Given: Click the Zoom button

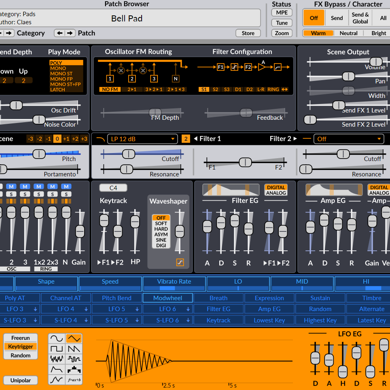Looking at the screenshot, I should (282, 33).
